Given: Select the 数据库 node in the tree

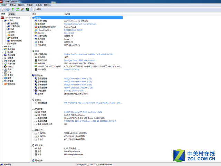Looking at the screenshot, I should [10, 81].
